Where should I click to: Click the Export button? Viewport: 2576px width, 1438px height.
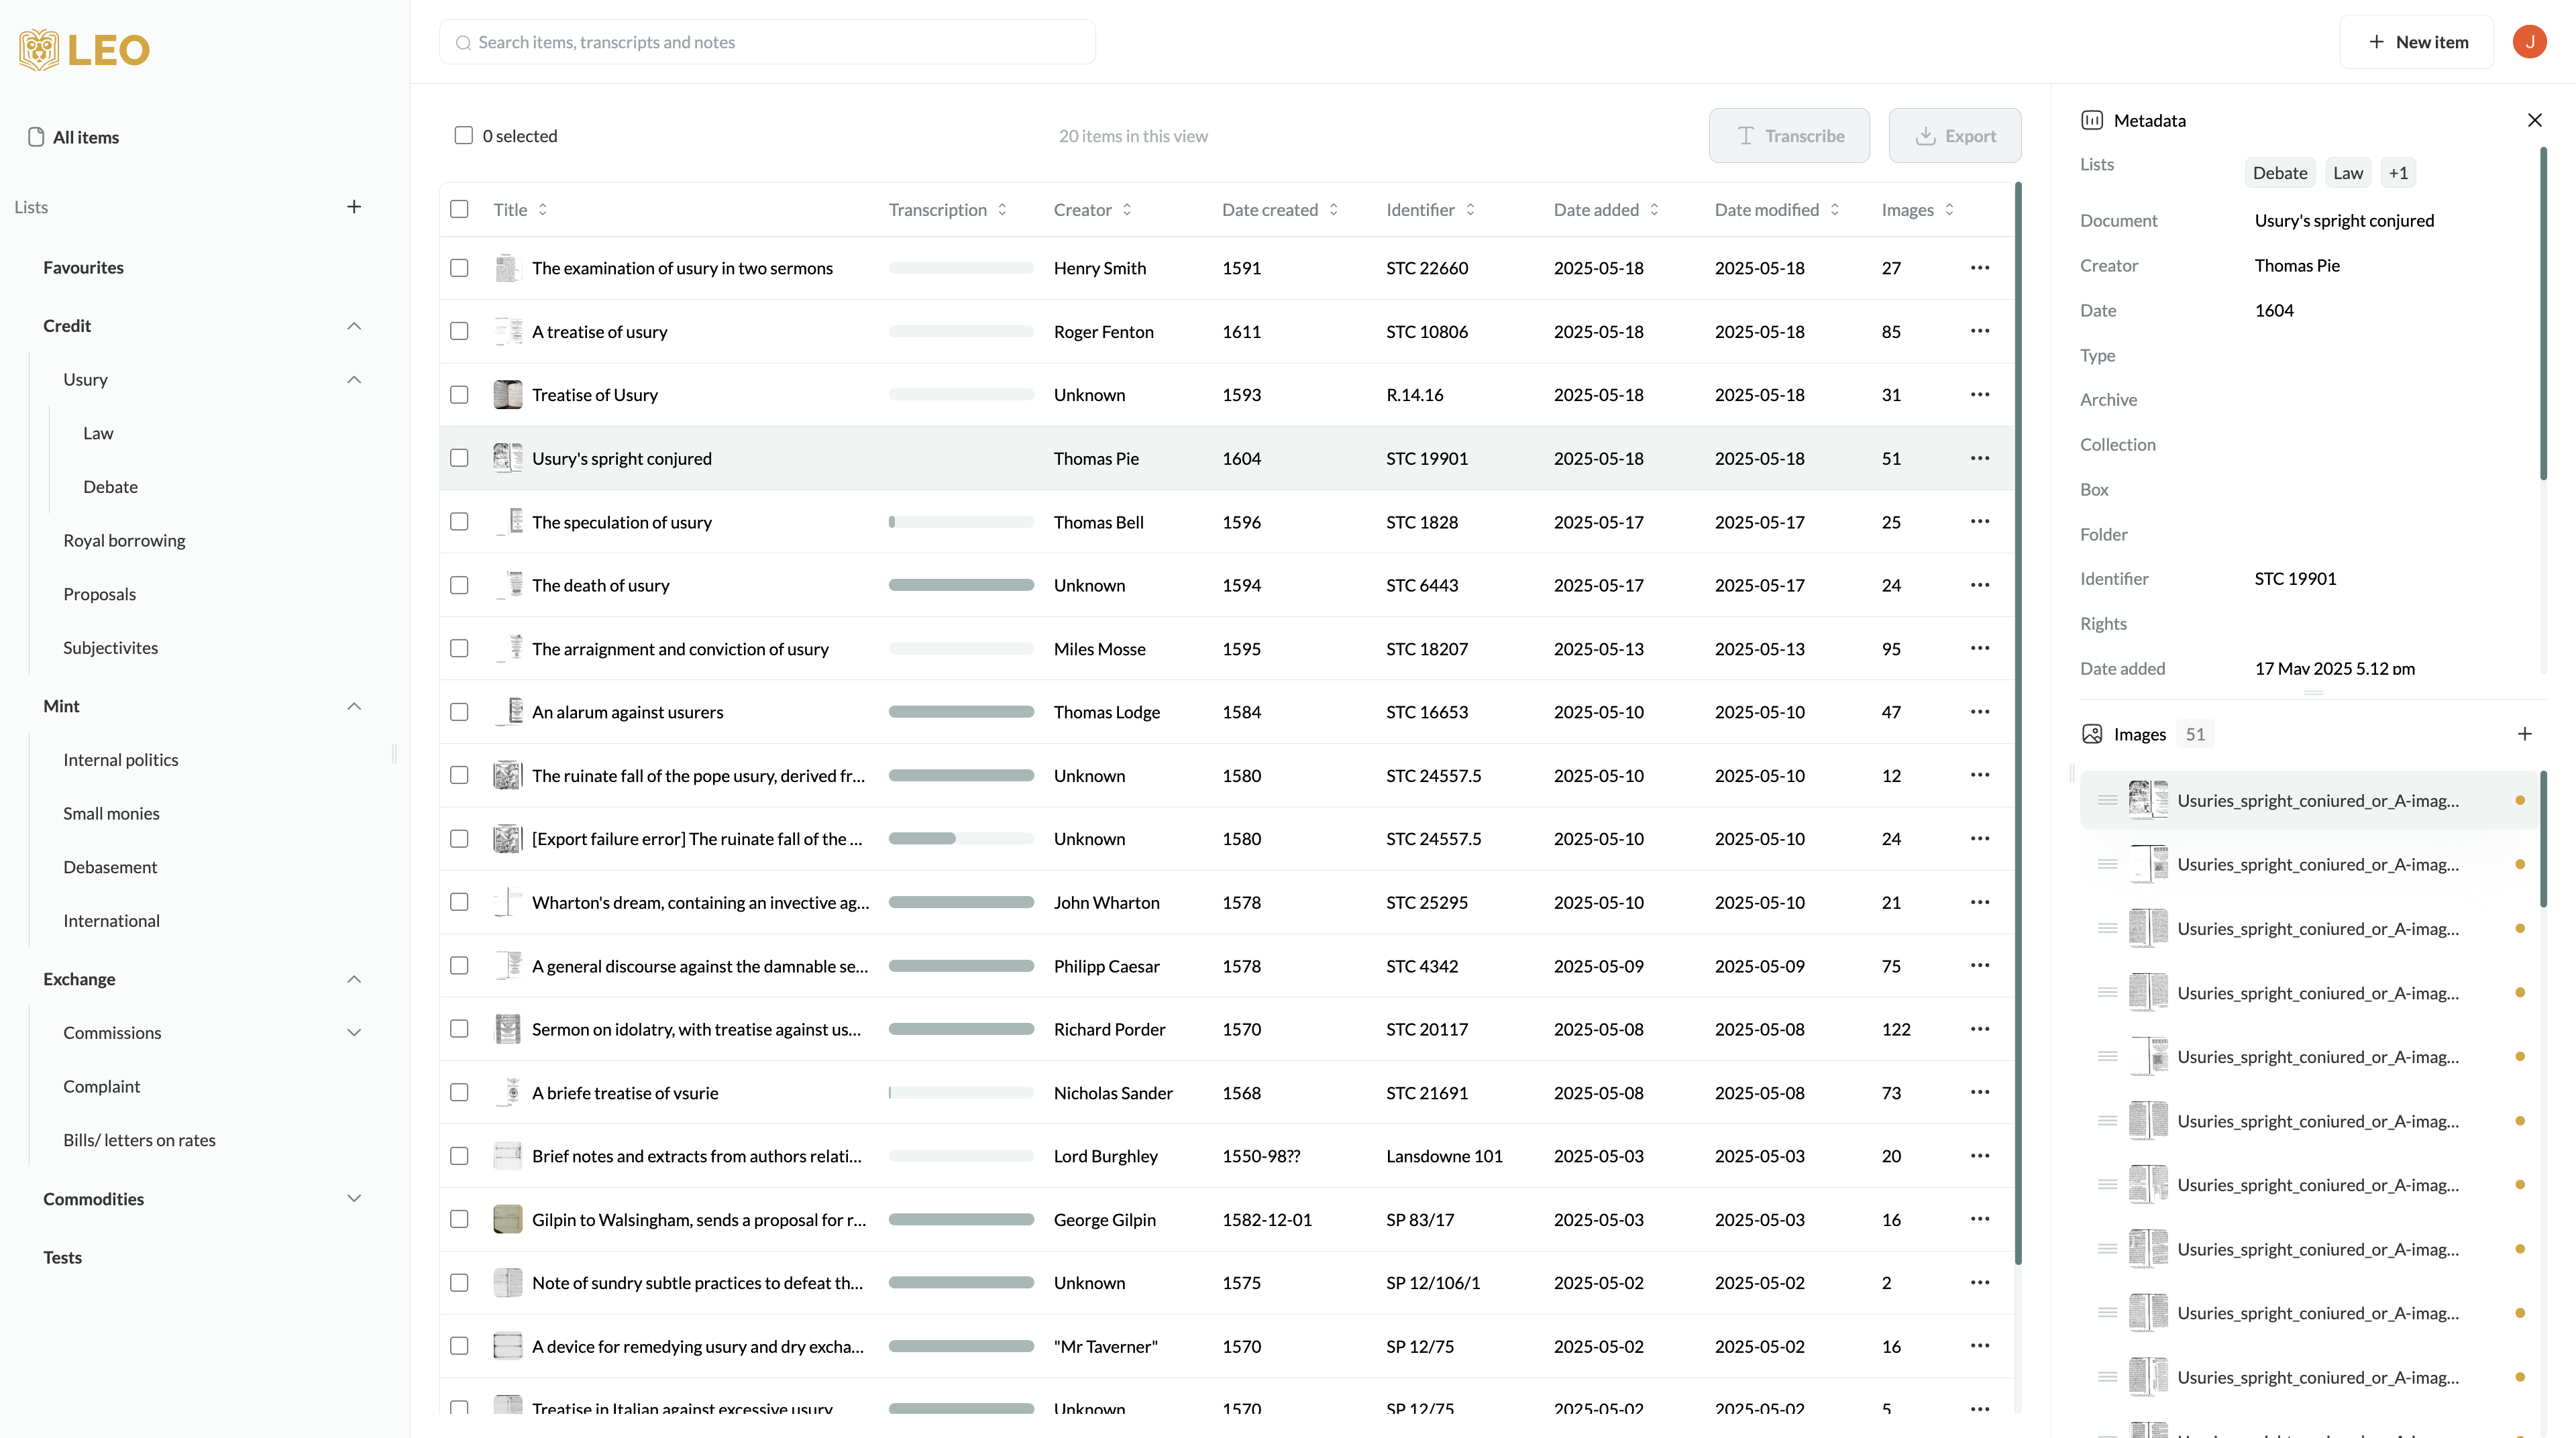point(1954,136)
